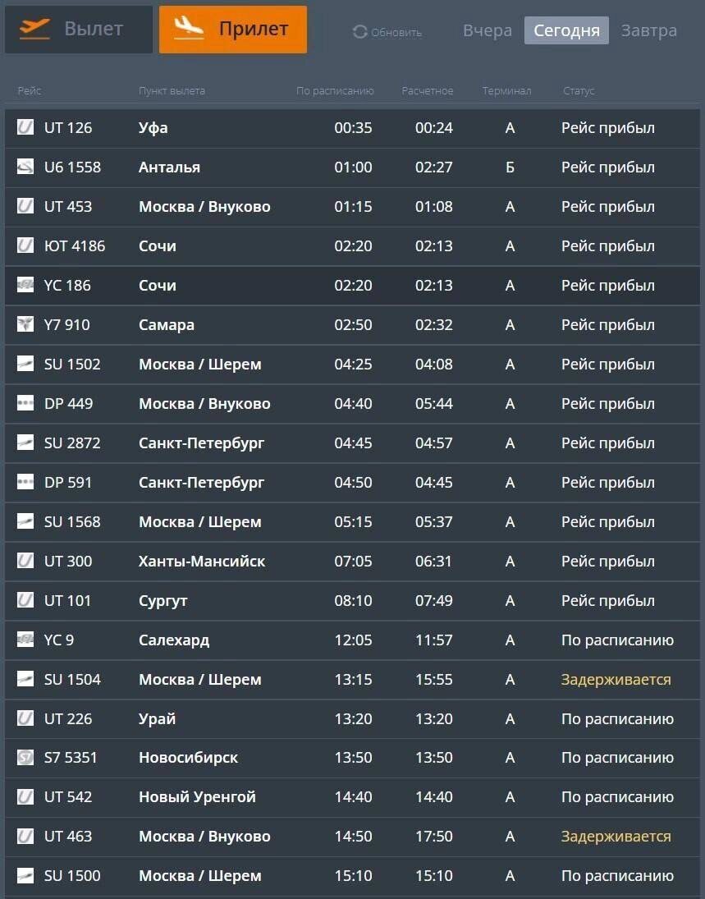
Task: Click terminal Б of flight U6 1558
Action: point(510,167)
